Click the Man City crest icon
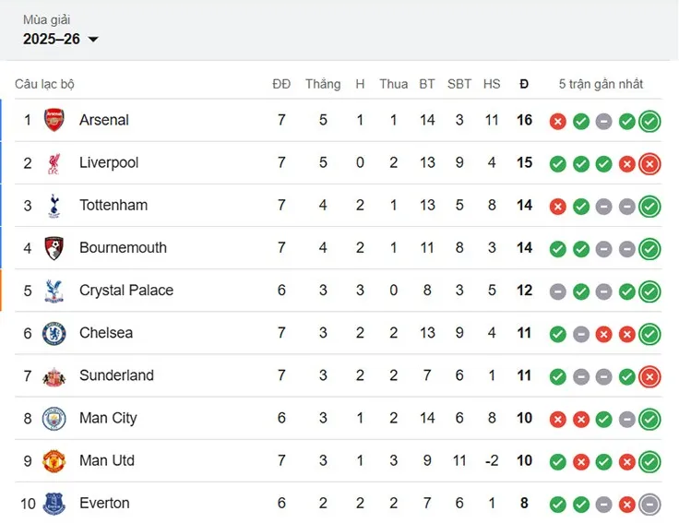Viewport: 679px width, 523px height. [54, 419]
